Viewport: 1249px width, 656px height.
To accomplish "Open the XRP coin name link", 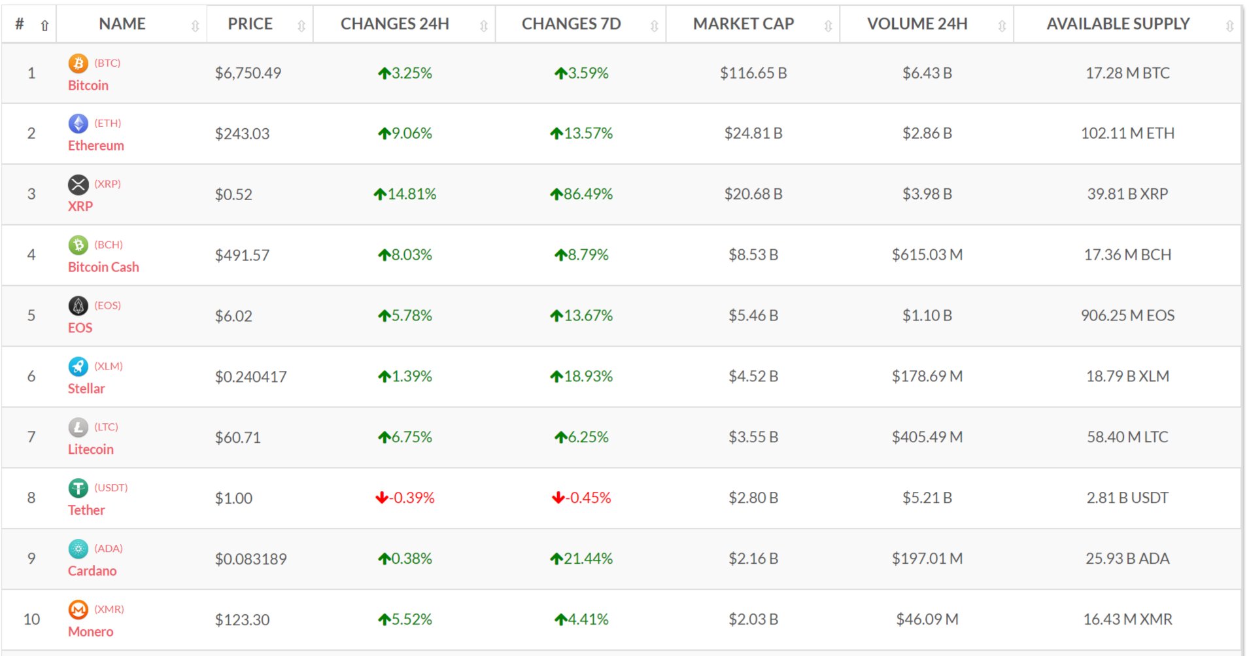I will click(80, 207).
